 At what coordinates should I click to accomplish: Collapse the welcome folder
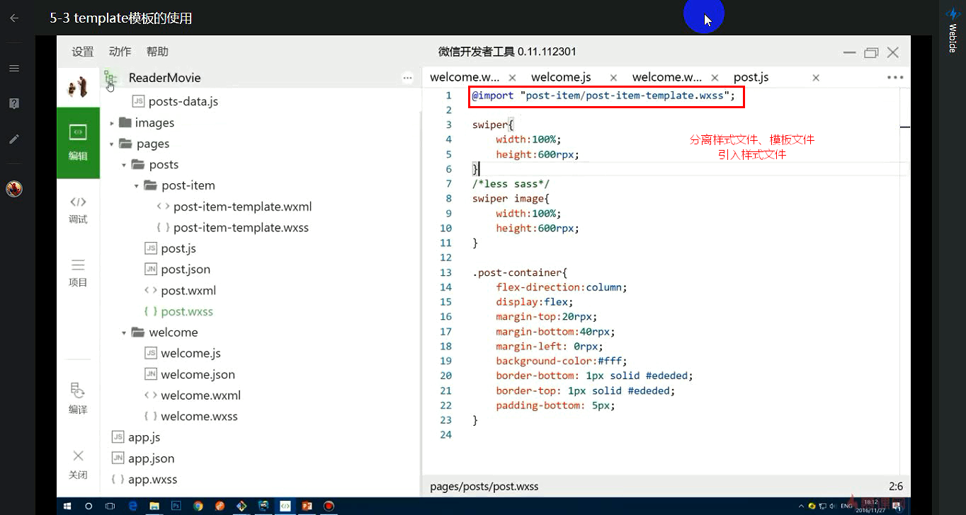coord(124,332)
